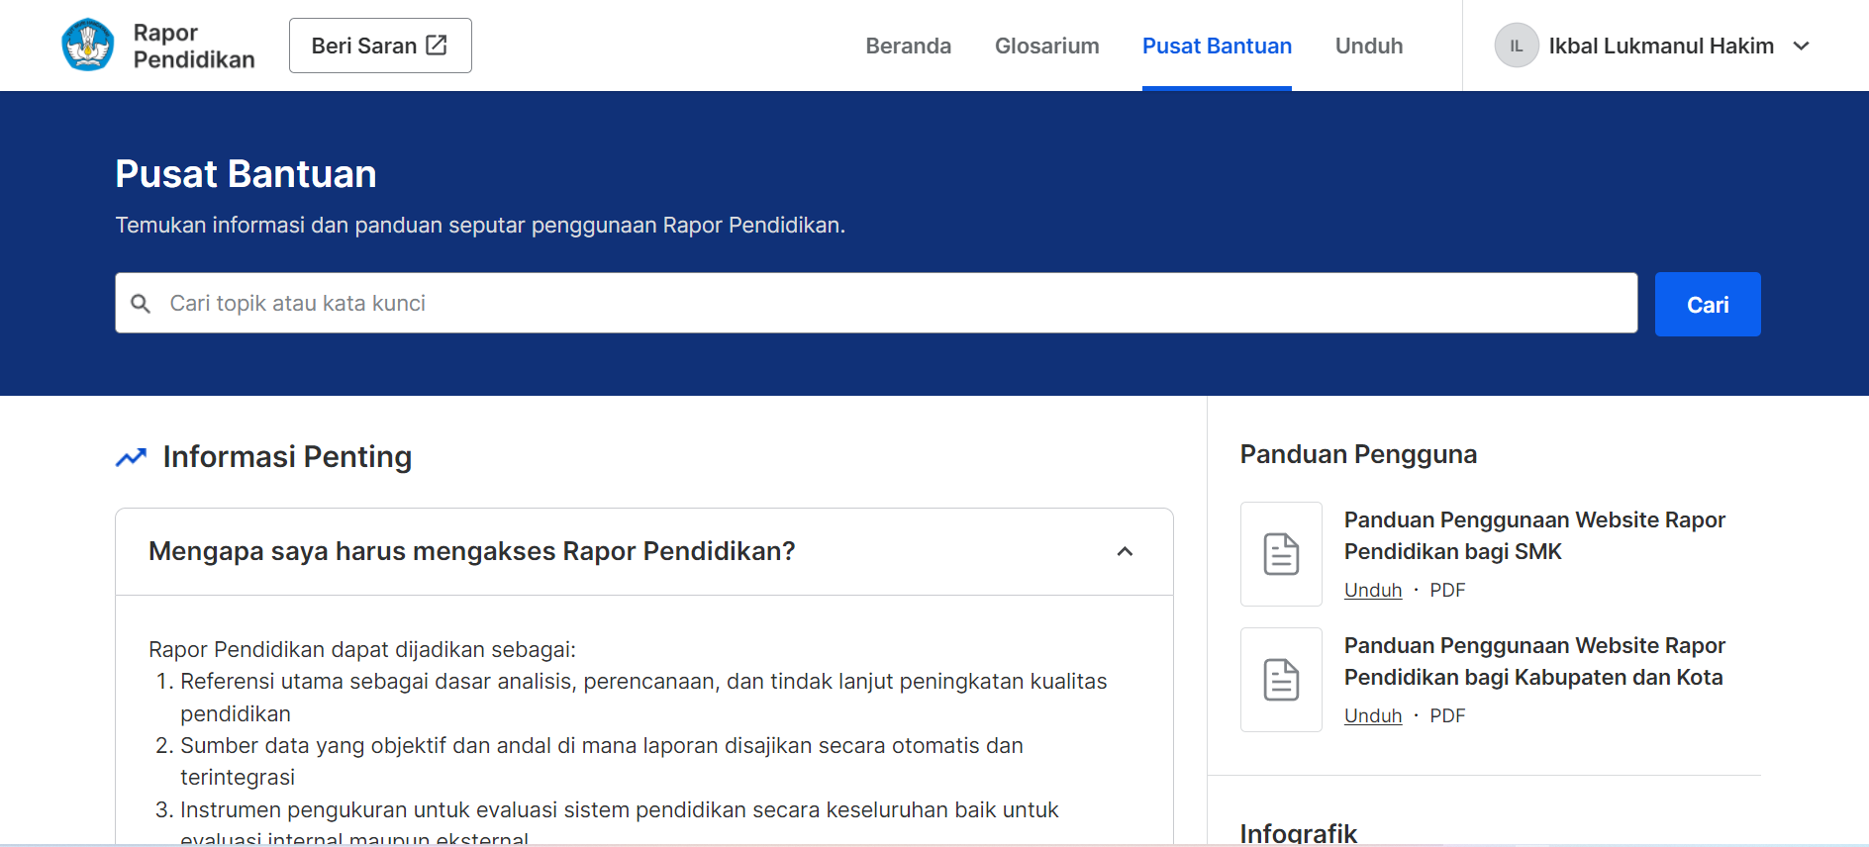The height and width of the screenshot is (847, 1869).
Task: Download the SMK guide via its Unduh link
Action: point(1372,591)
